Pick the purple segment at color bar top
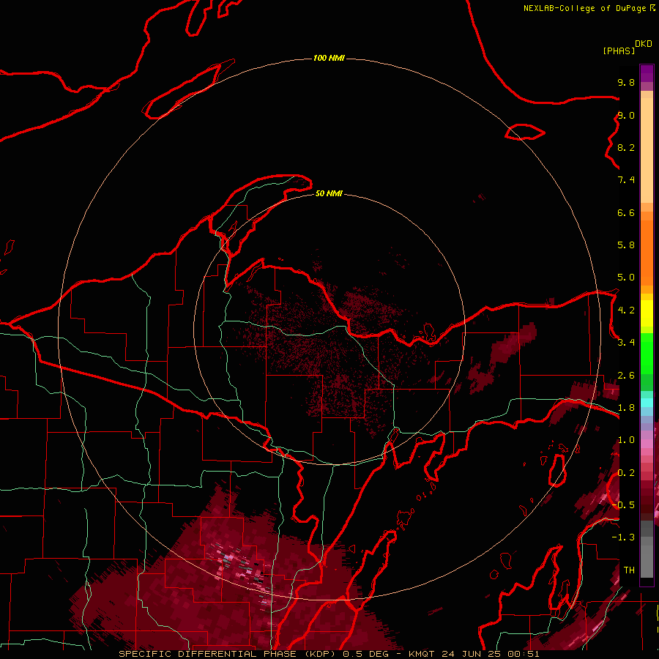 (x=647, y=73)
